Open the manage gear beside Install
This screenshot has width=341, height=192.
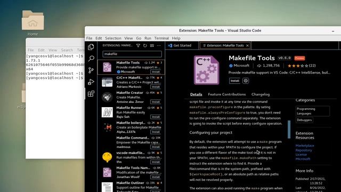[x=246, y=81]
